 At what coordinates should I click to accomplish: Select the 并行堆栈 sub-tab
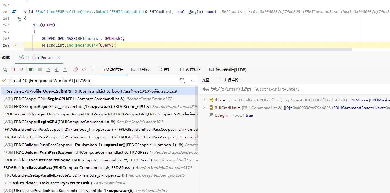(x=228, y=80)
